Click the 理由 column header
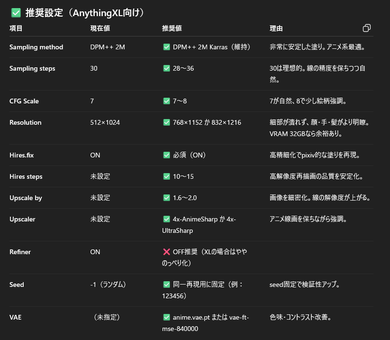The width and height of the screenshot is (390, 340). pos(276,28)
